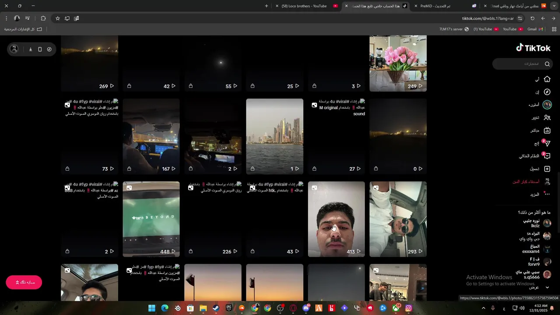The width and height of the screenshot is (560, 315).
Task: Open the LIVE television icon
Action: (x=547, y=130)
